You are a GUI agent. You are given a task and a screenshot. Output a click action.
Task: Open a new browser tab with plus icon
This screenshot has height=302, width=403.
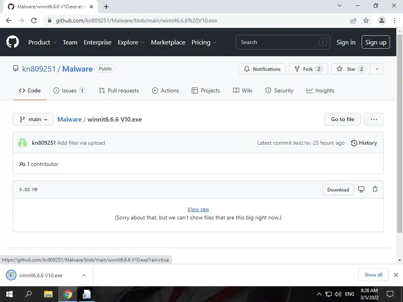coord(106,7)
